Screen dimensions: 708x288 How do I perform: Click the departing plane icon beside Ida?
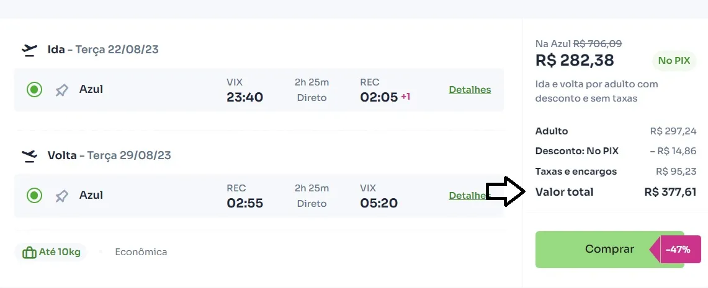(29, 50)
